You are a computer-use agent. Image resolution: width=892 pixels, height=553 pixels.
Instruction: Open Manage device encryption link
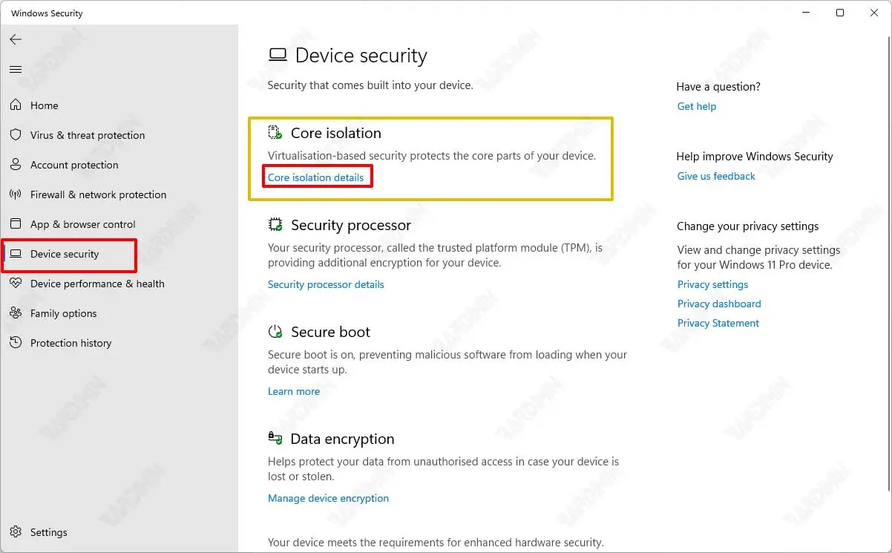coord(328,498)
